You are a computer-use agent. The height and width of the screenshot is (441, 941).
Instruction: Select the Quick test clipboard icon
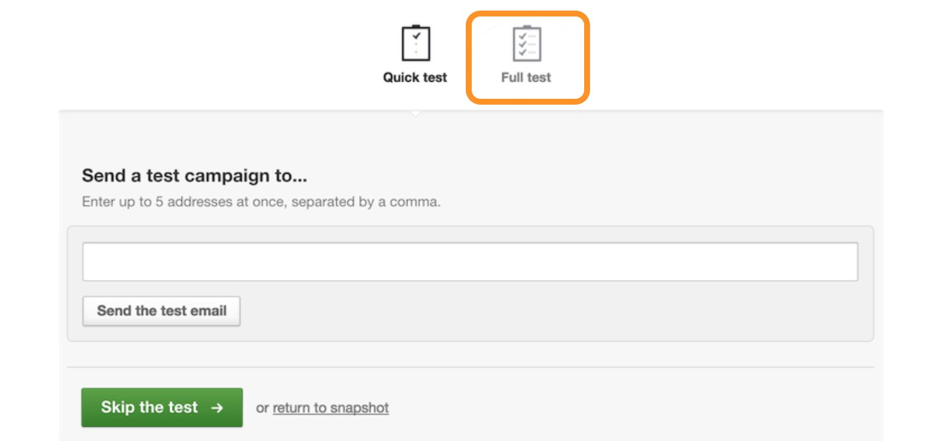(416, 43)
